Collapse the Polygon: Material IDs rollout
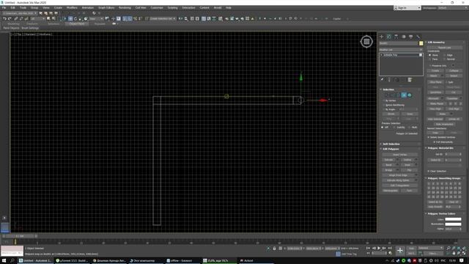 tap(440, 148)
